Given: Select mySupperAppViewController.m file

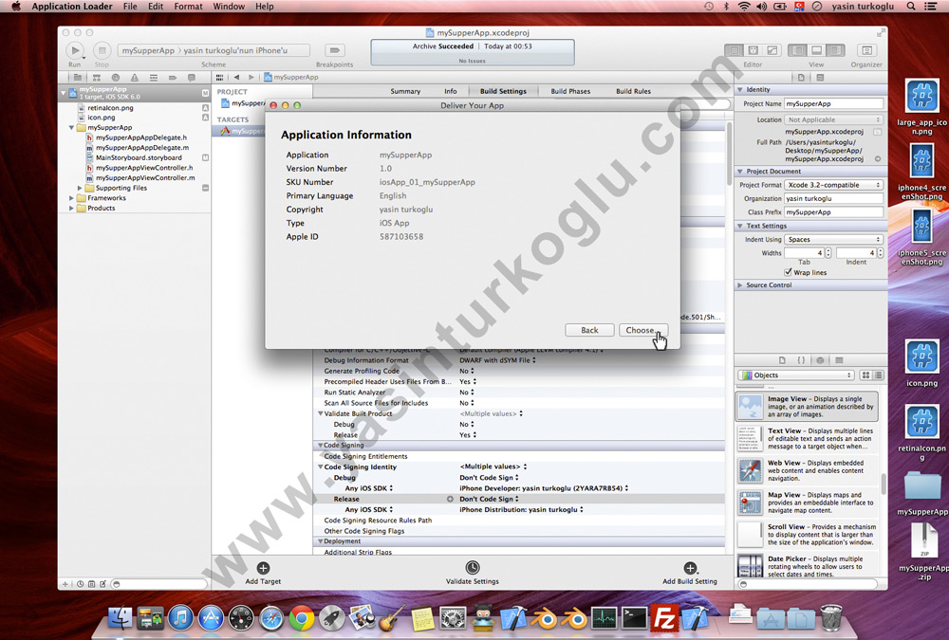Looking at the screenshot, I should click(x=145, y=178).
